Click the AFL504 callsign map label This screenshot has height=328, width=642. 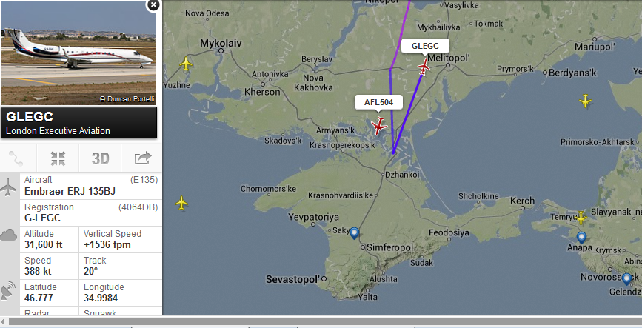coord(378,102)
